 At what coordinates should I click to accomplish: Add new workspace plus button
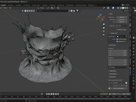[x=96, y=5]
